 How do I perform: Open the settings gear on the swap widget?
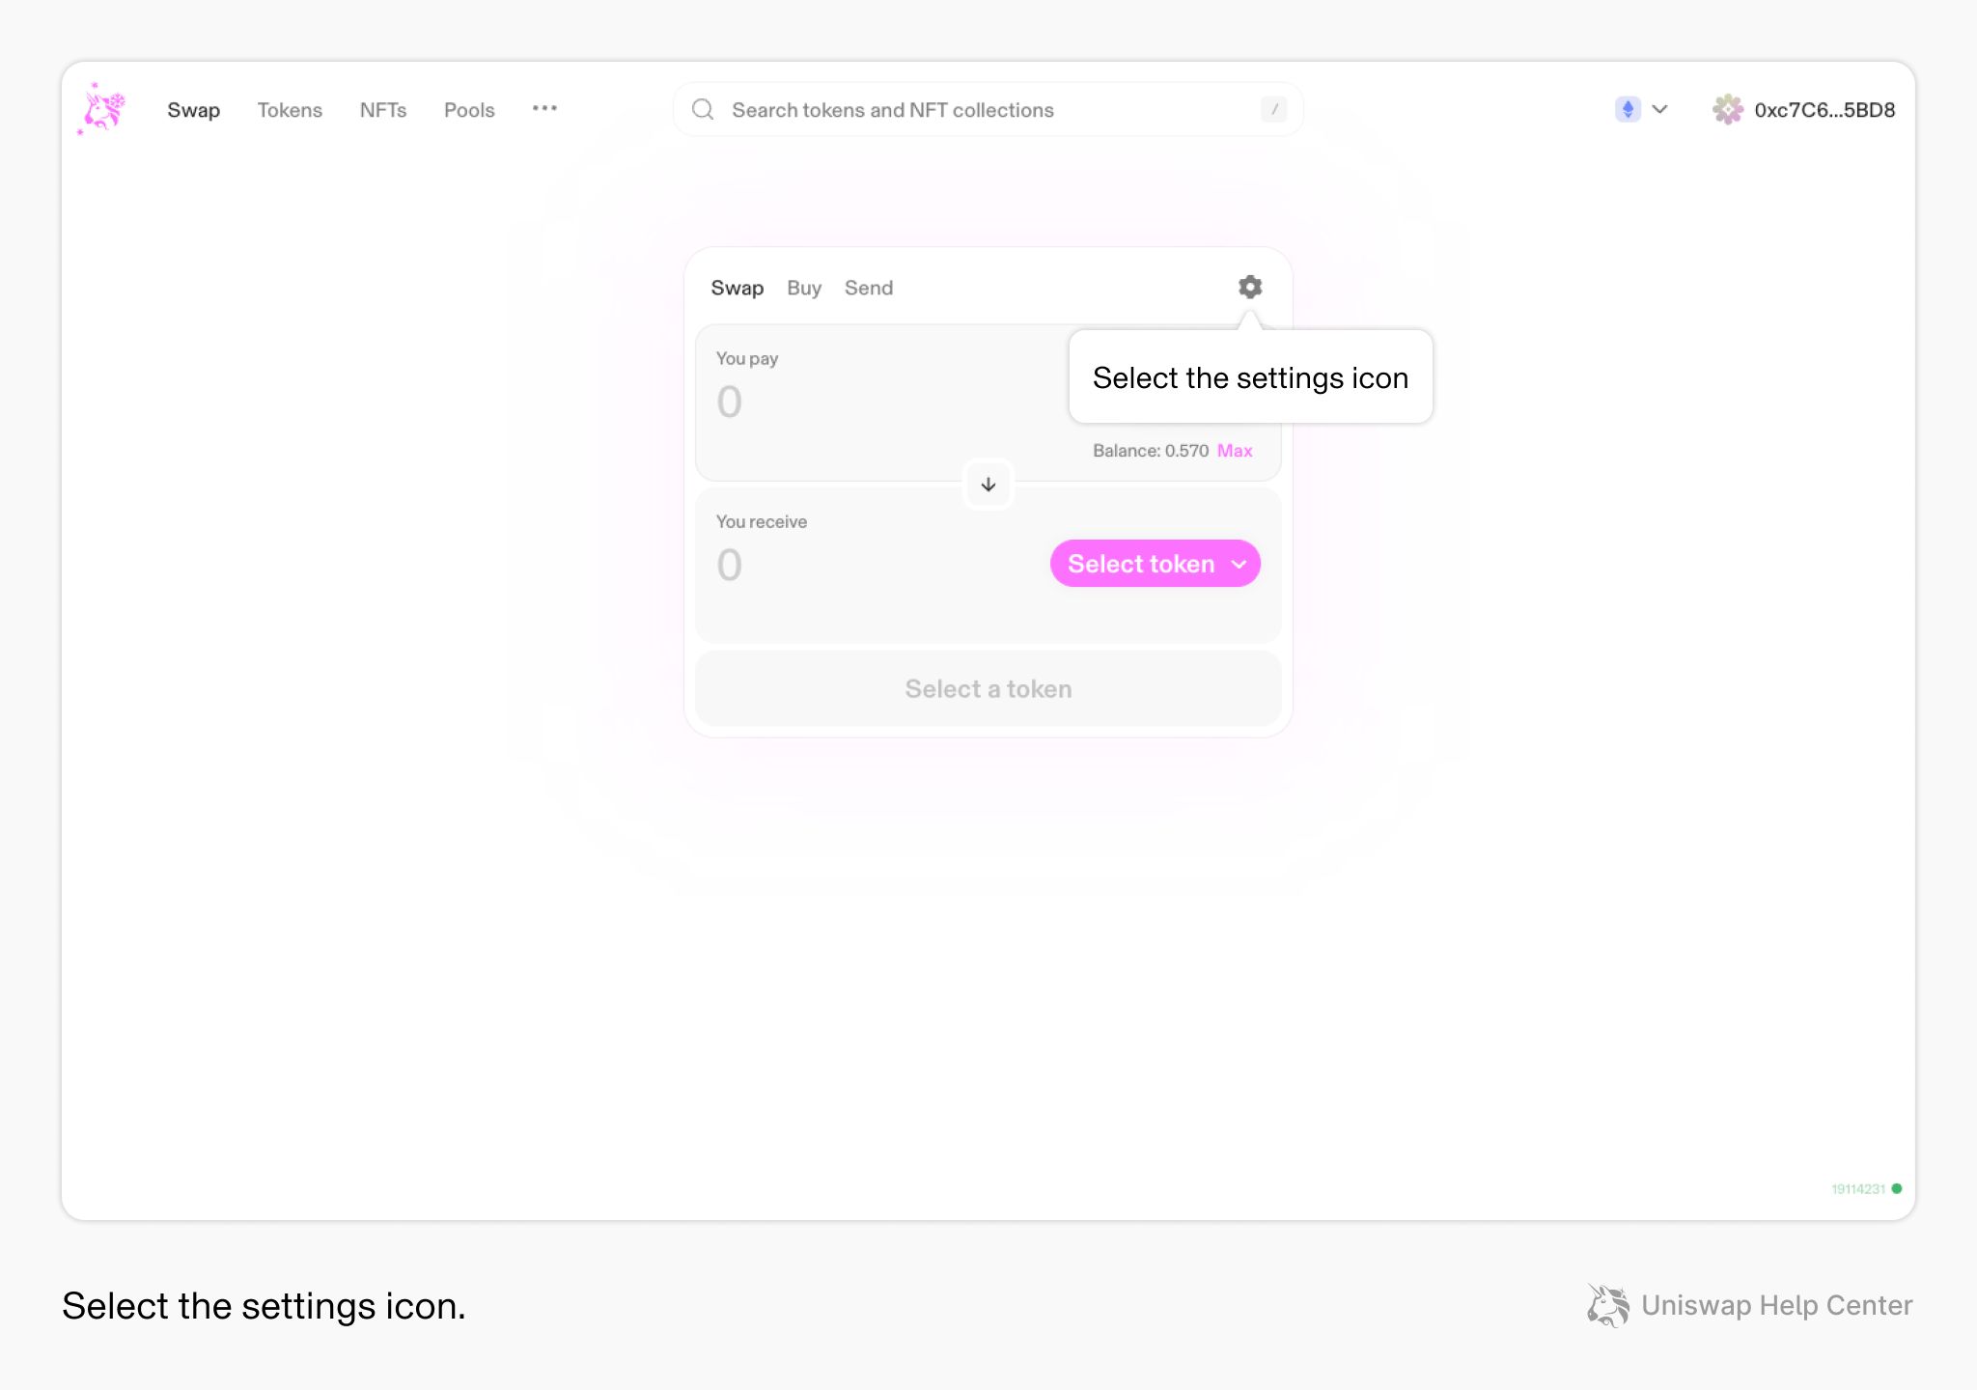(x=1250, y=287)
